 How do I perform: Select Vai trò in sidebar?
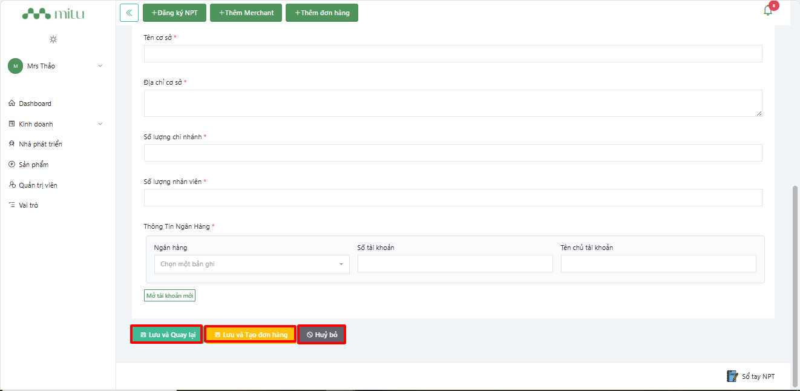pos(28,205)
